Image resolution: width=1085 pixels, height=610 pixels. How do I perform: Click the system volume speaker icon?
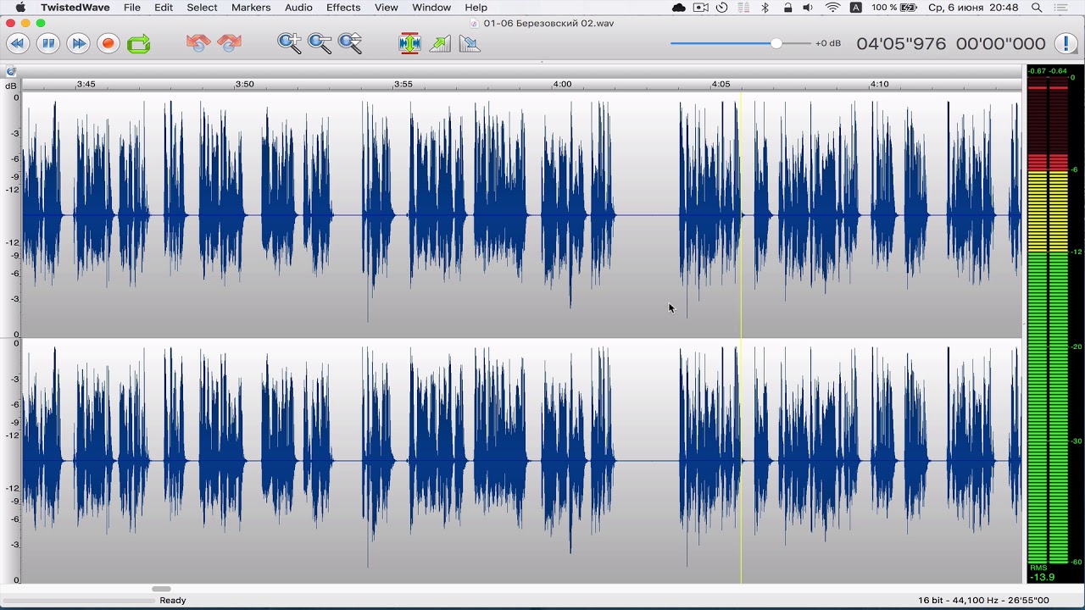coord(809,8)
